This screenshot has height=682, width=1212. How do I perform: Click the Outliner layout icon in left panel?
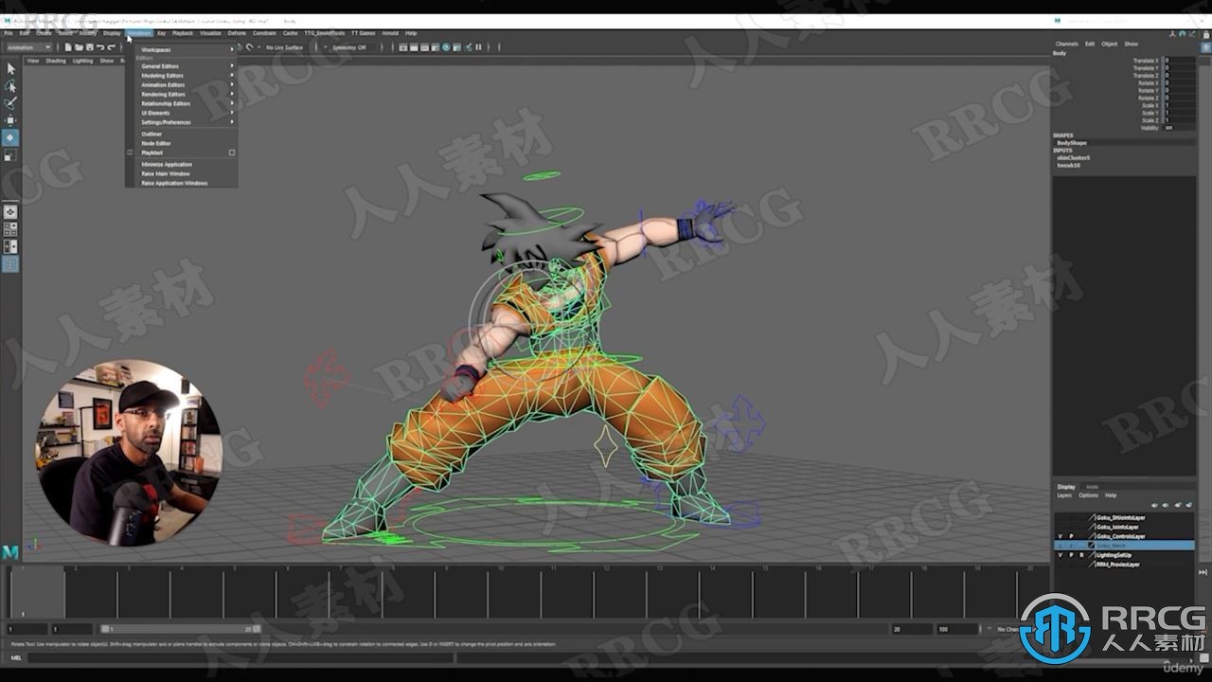pos(10,263)
